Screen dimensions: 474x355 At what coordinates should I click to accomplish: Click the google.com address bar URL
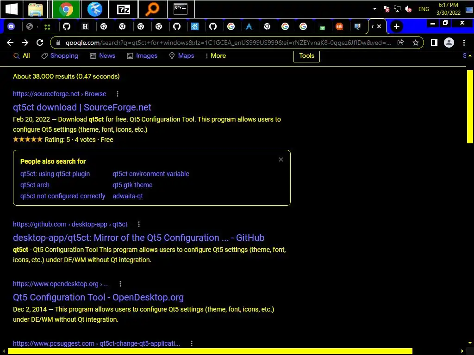tap(228, 43)
